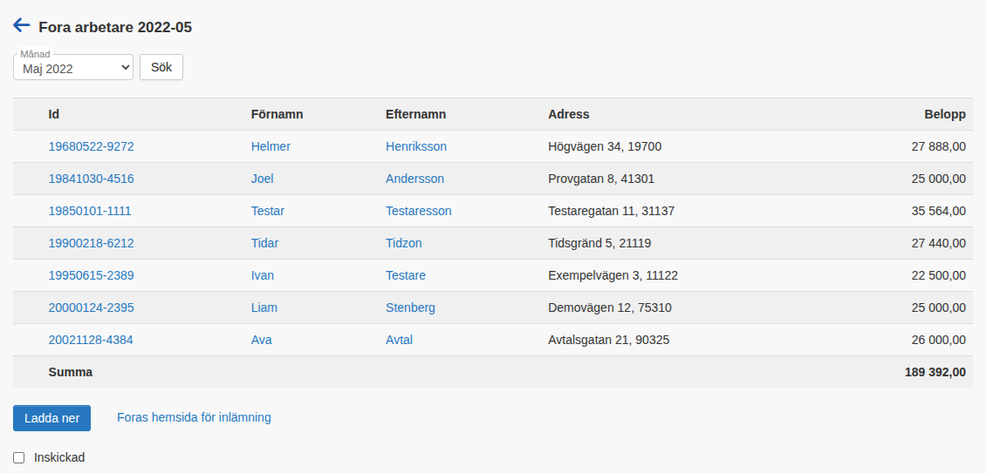Viewport: 986px width, 473px height.
Task: Click first name Liam
Action: coord(264,307)
